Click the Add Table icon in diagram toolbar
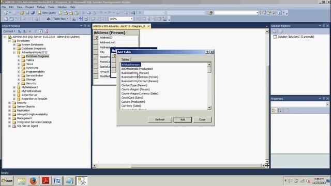 point(11,19)
